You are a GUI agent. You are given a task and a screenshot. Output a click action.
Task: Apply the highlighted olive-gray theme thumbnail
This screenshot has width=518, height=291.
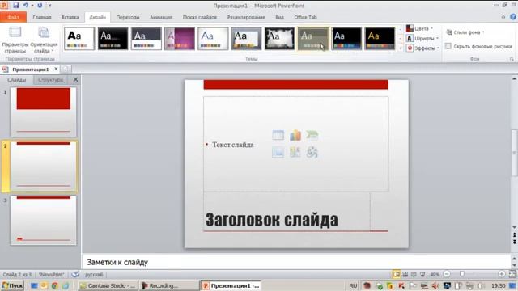(x=313, y=39)
